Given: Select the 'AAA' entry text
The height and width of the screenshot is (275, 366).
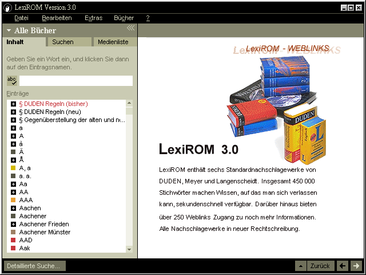Looking at the screenshot, I should [x=26, y=200].
